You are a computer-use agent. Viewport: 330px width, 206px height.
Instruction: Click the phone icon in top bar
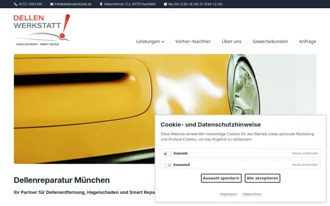coord(16,4)
